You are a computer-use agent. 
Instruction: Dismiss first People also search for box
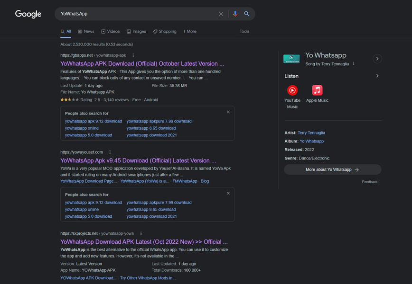(228, 112)
